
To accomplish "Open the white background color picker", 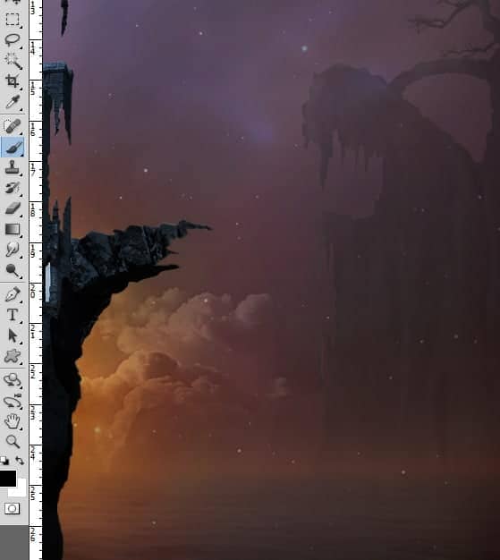I will [x=21, y=491].
